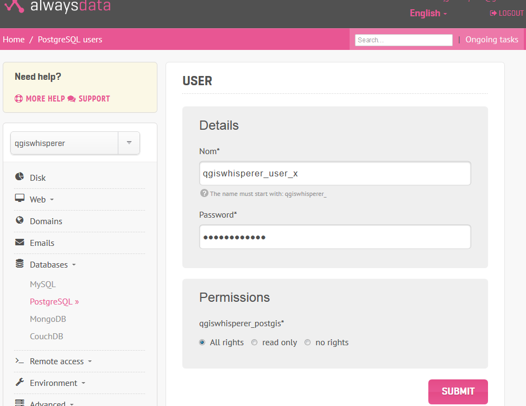Click the Domains globe icon
This screenshot has height=406, width=526.
pos(20,220)
